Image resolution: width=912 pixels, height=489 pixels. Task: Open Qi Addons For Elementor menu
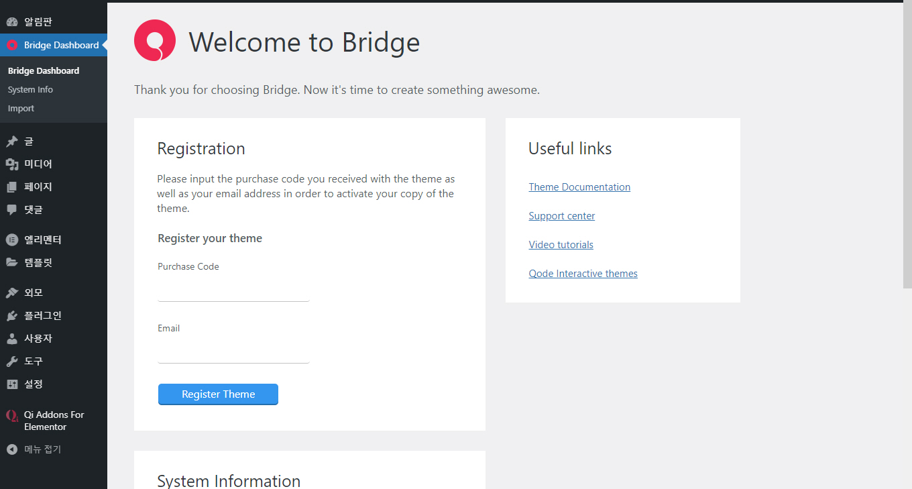click(x=54, y=421)
